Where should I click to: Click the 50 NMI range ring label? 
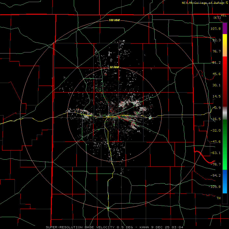114,67
